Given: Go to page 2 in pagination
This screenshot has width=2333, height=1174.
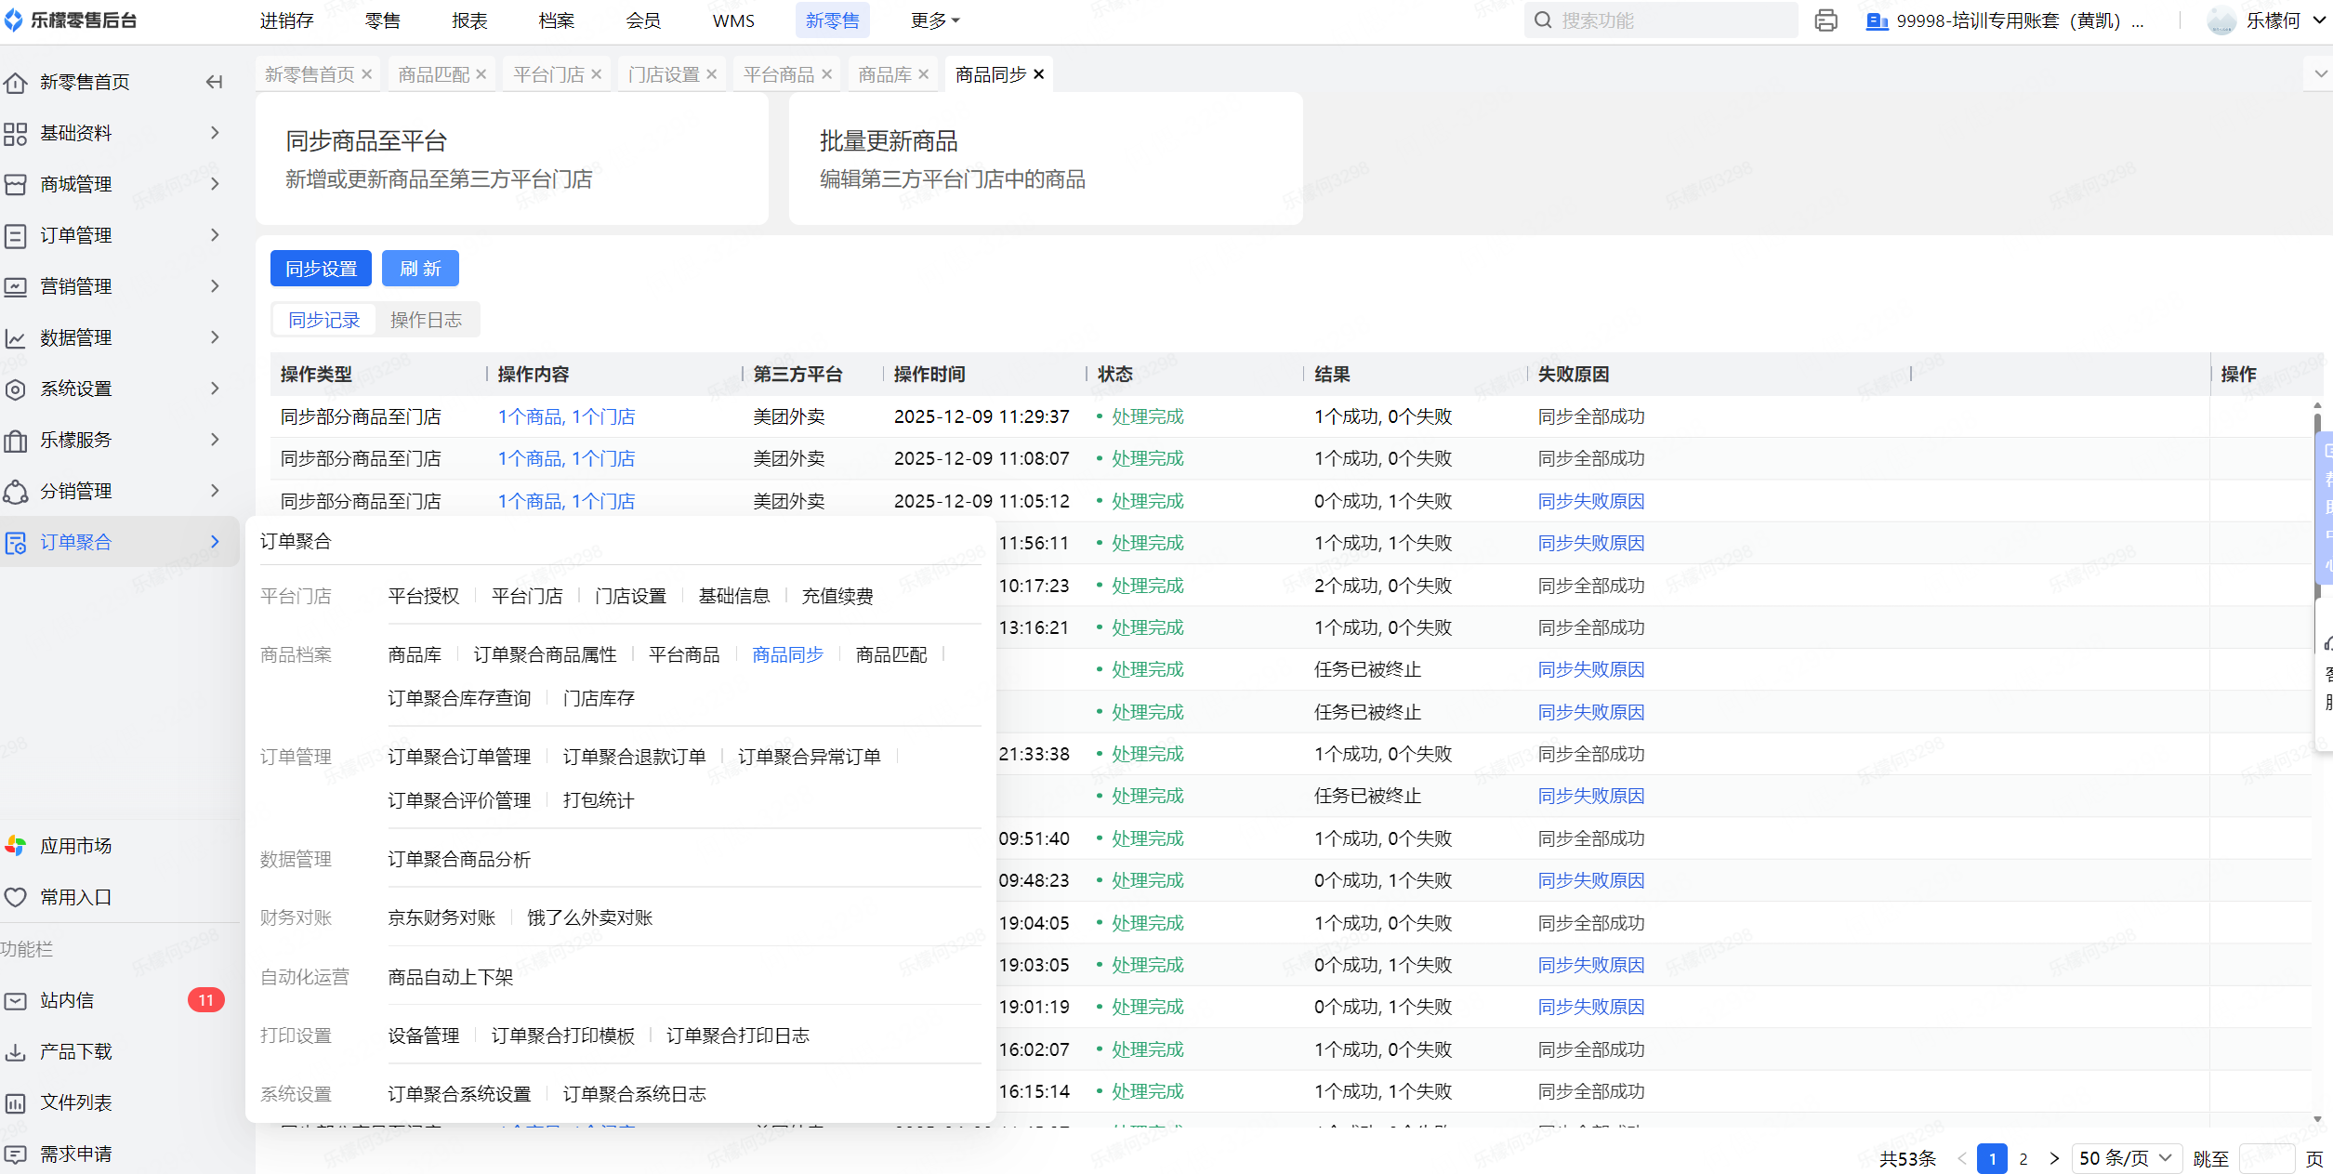Looking at the screenshot, I should tap(2023, 1158).
